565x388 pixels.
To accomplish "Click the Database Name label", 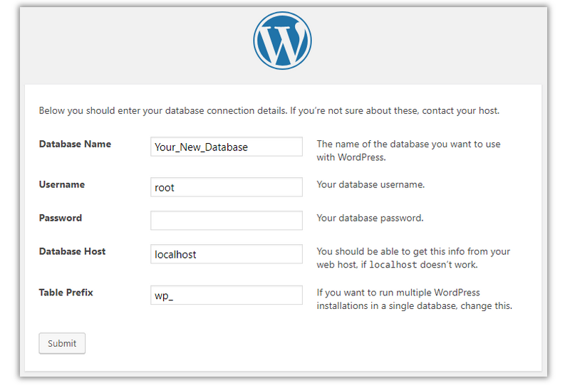I will pyautogui.click(x=75, y=144).
